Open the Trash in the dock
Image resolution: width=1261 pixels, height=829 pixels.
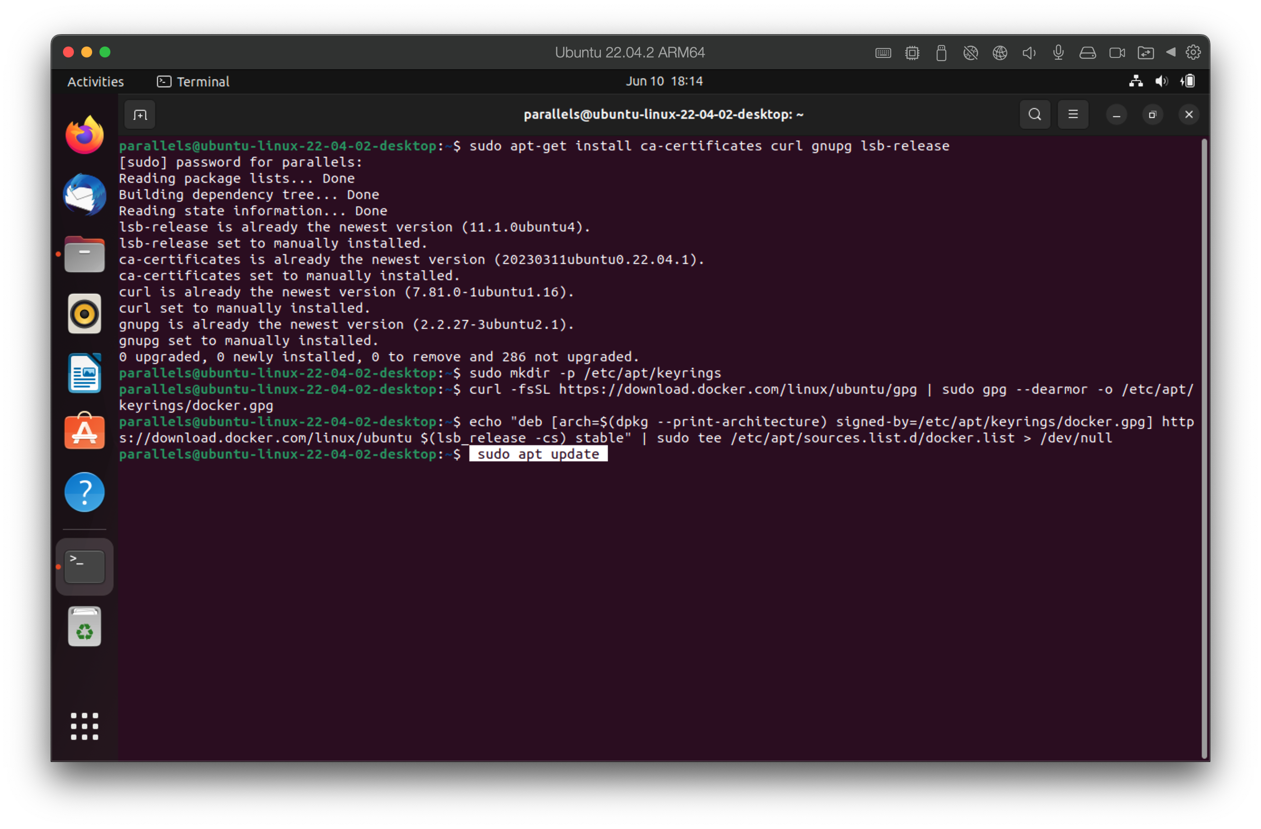point(84,627)
